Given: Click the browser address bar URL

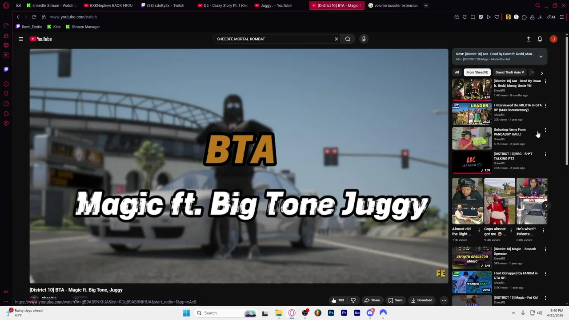Looking at the screenshot, I should pos(73,17).
